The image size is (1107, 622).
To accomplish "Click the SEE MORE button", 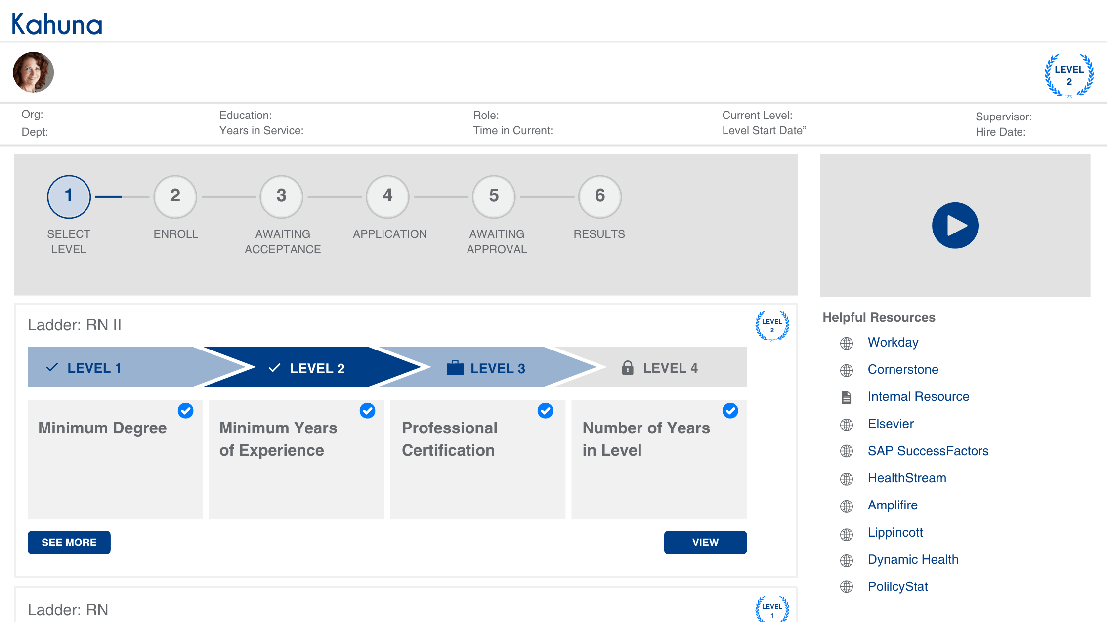I will pos(69,542).
